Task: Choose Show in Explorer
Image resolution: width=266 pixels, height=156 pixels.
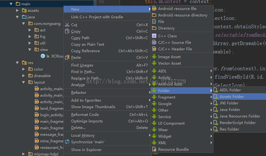Action: [107, 150]
